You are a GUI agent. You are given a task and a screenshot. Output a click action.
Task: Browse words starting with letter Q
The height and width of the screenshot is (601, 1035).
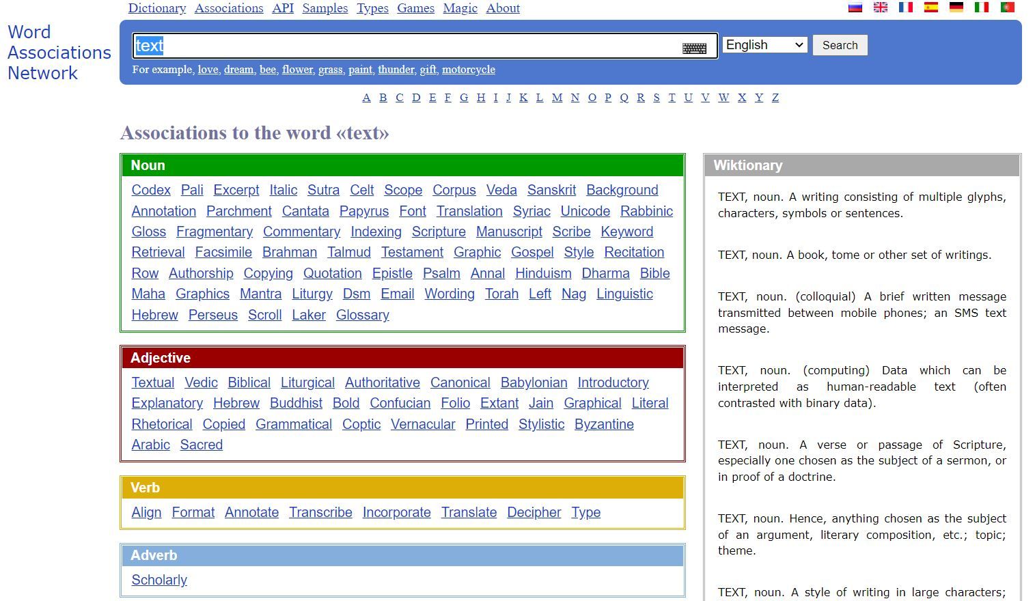624,98
